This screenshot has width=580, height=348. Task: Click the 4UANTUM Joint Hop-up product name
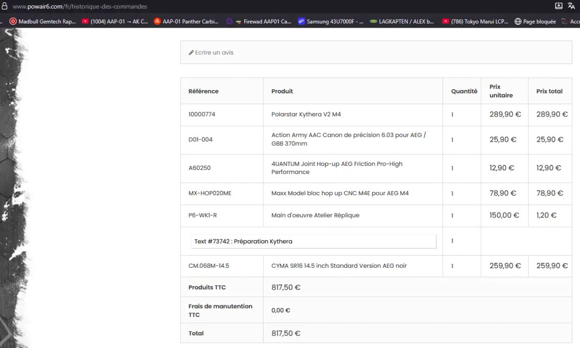(x=337, y=168)
